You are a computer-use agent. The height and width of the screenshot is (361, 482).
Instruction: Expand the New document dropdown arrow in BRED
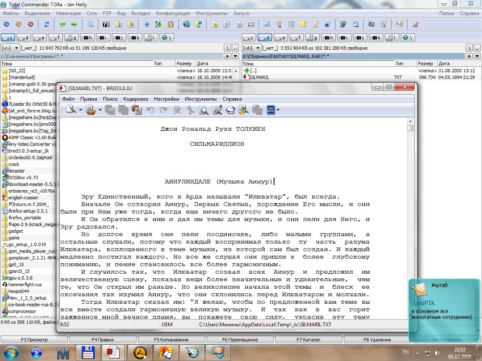coord(80,110)
